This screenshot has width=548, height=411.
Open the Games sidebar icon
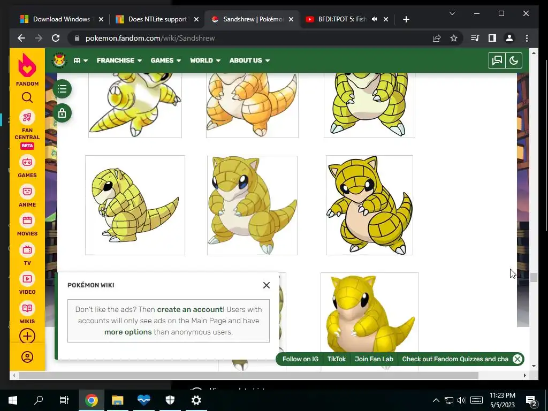27,162
